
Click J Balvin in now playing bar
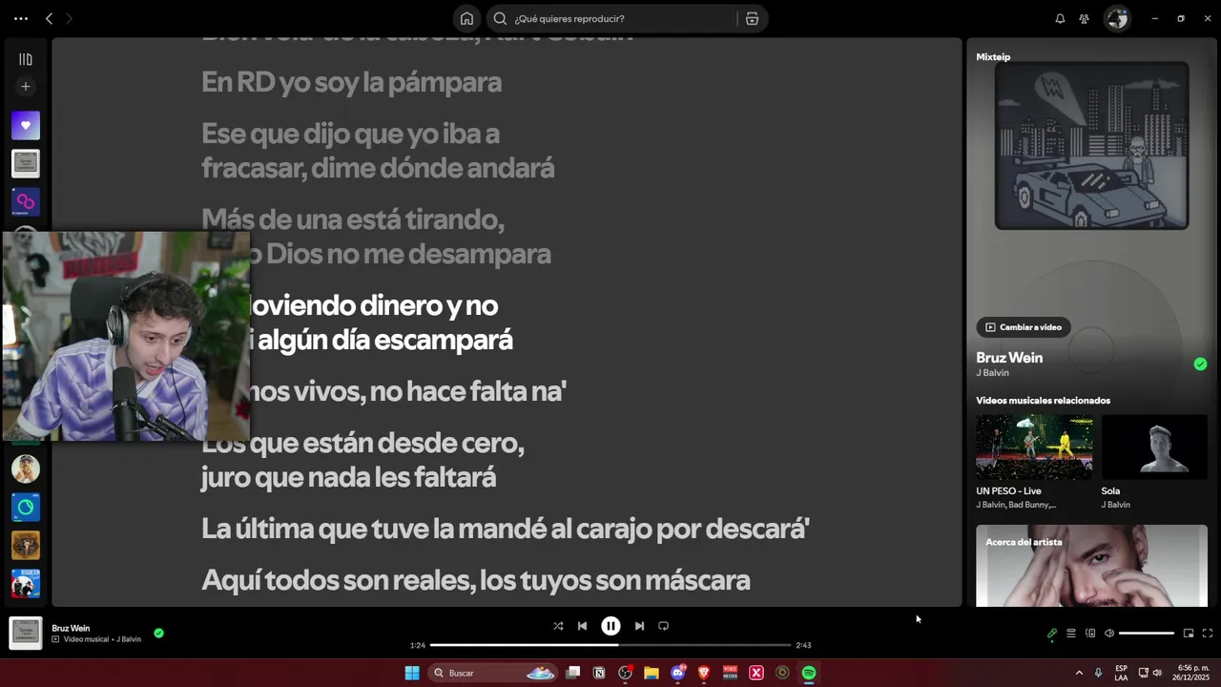(x=129, y=639)
